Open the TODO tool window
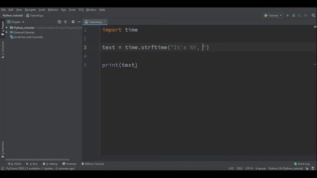317x178 pixels. pyautogui.click(x=14, y=164)
